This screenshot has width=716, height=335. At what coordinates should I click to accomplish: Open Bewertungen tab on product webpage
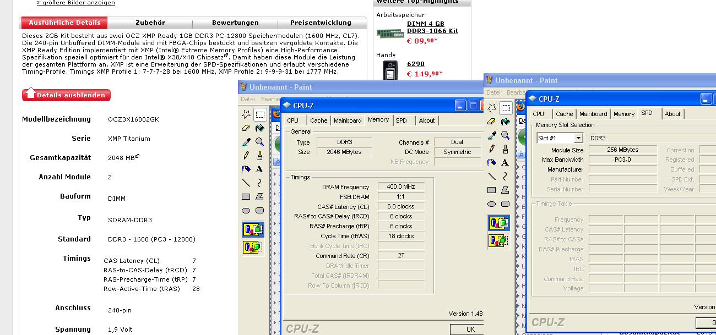(x=235, y=23)
